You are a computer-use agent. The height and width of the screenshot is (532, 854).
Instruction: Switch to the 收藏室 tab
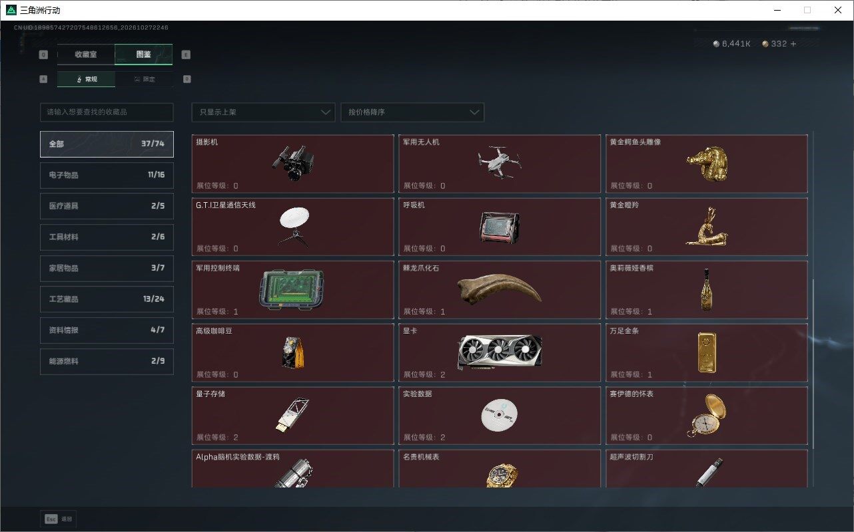point(86,55)
